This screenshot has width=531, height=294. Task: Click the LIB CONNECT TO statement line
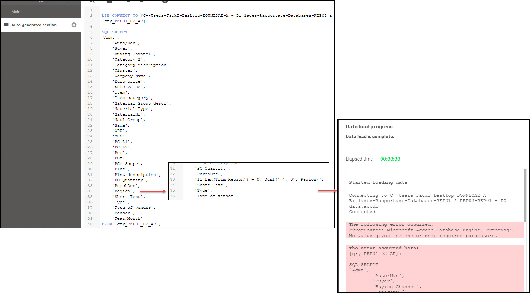pyautogui.click(x=217, y=15)
